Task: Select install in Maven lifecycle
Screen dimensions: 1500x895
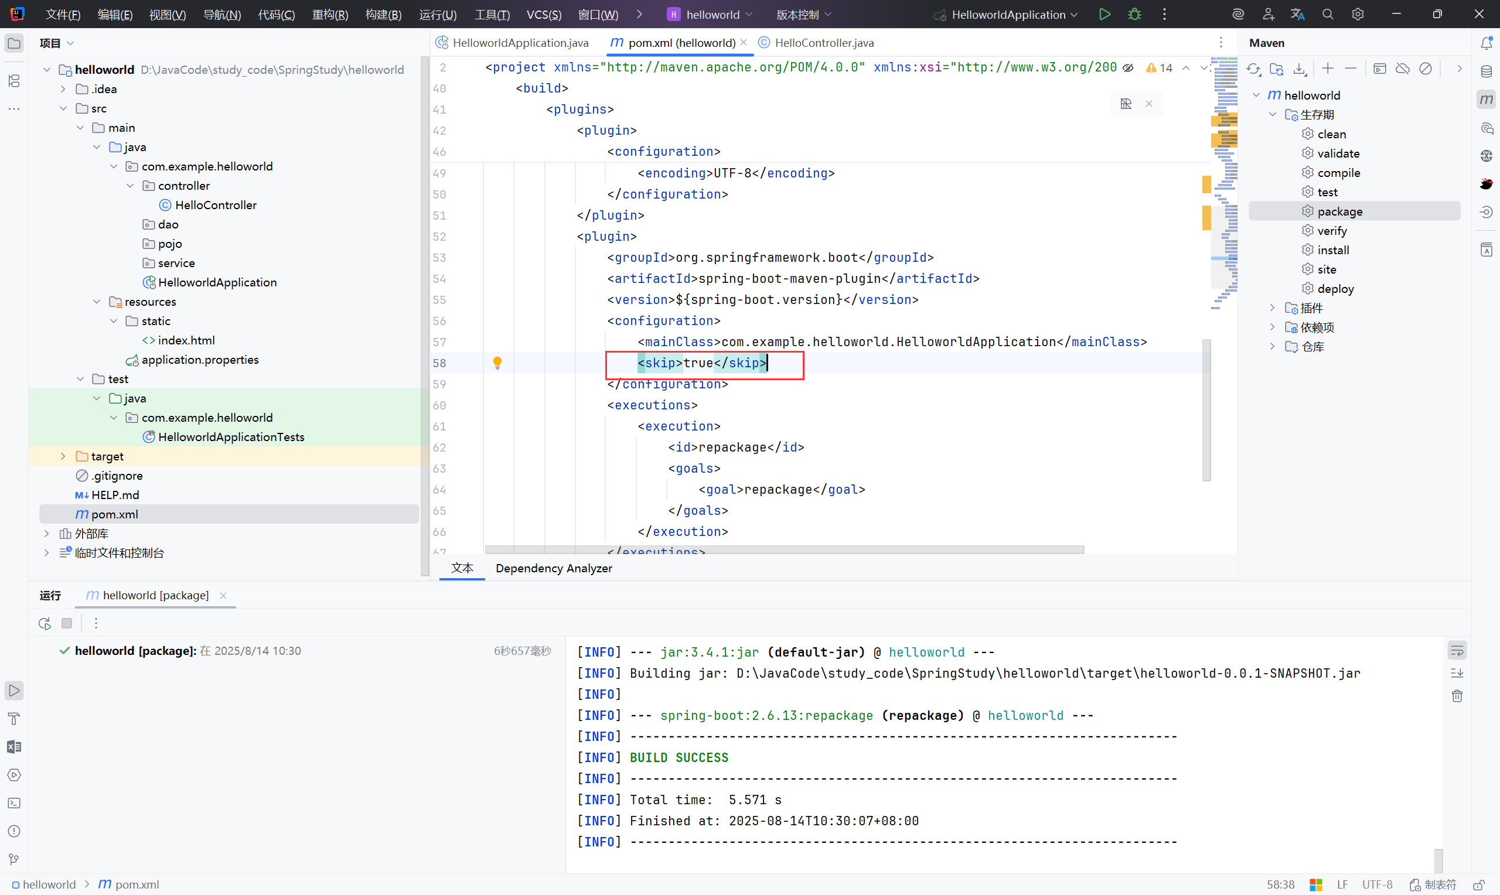Action: (1333, 250)
